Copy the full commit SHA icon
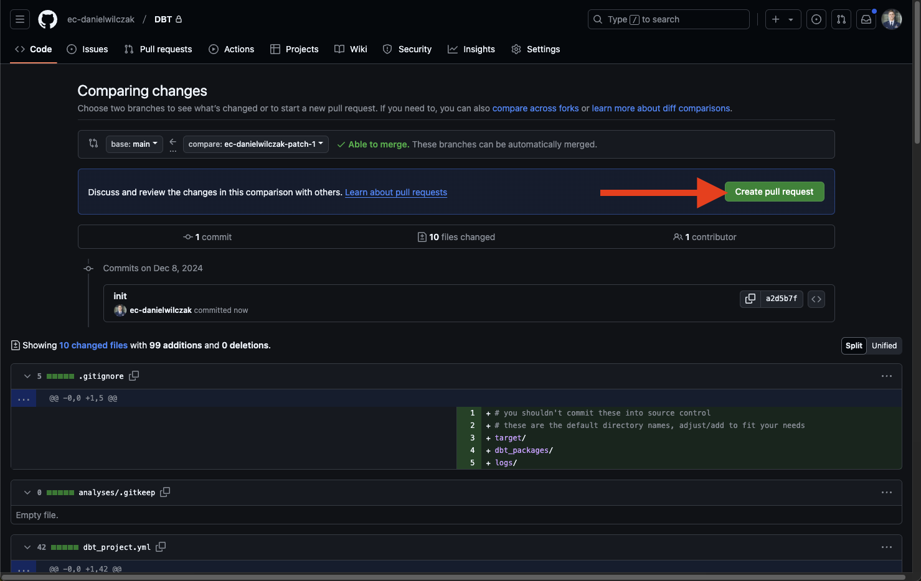The width and height of the screenshot is (921, 581). tap(750, 299)
